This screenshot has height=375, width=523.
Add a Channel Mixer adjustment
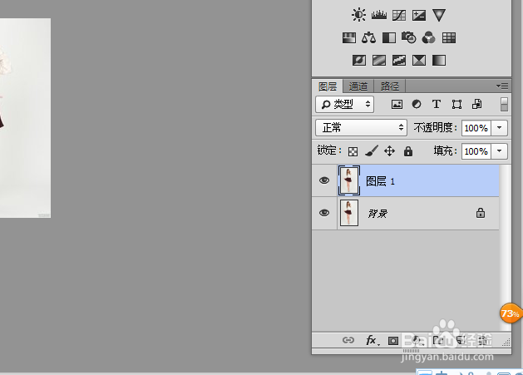428,38
